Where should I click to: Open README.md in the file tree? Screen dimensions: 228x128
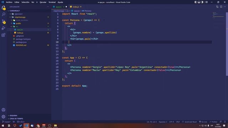point(29,45)
